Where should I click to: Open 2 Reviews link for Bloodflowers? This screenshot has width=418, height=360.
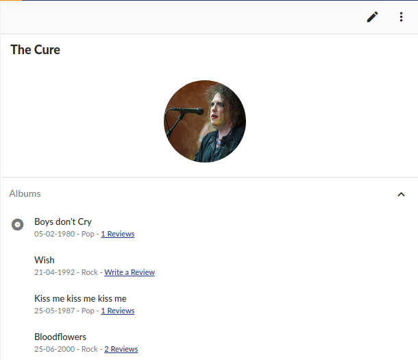pyautogui.click(x=121, y=349)
